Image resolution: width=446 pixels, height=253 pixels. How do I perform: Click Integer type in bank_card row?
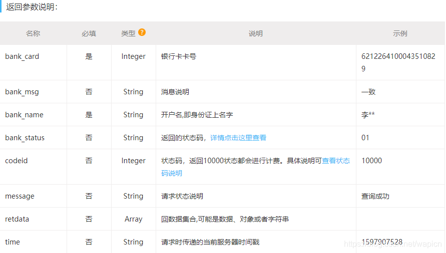click(134, 56)
